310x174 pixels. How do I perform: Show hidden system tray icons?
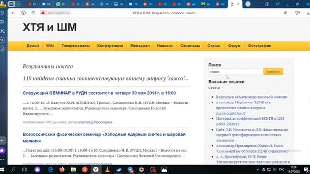tap(258, 170)
